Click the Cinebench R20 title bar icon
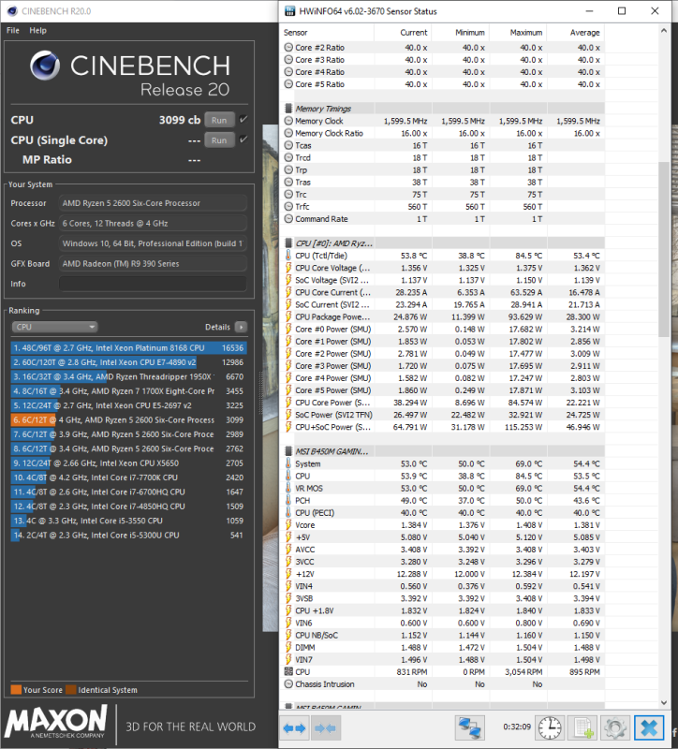This screenshot has width=678, height=749. pyautogui.click(x=12, y=11)
